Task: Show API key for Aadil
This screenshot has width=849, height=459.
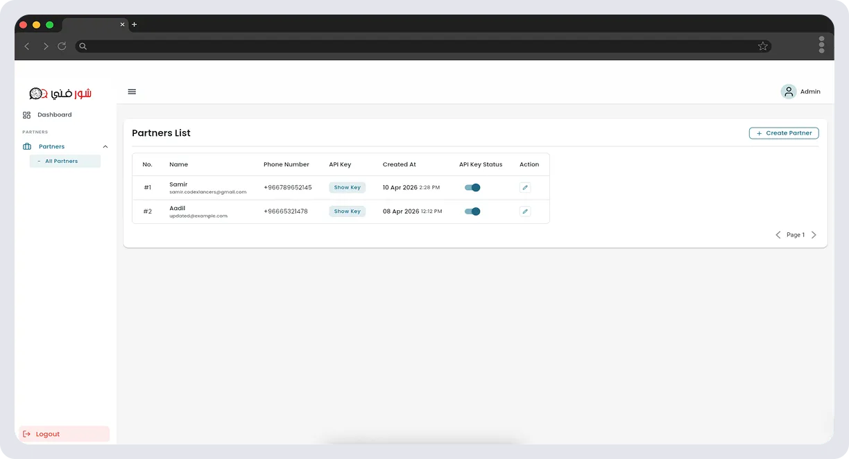Action: [x=347, y=211]
